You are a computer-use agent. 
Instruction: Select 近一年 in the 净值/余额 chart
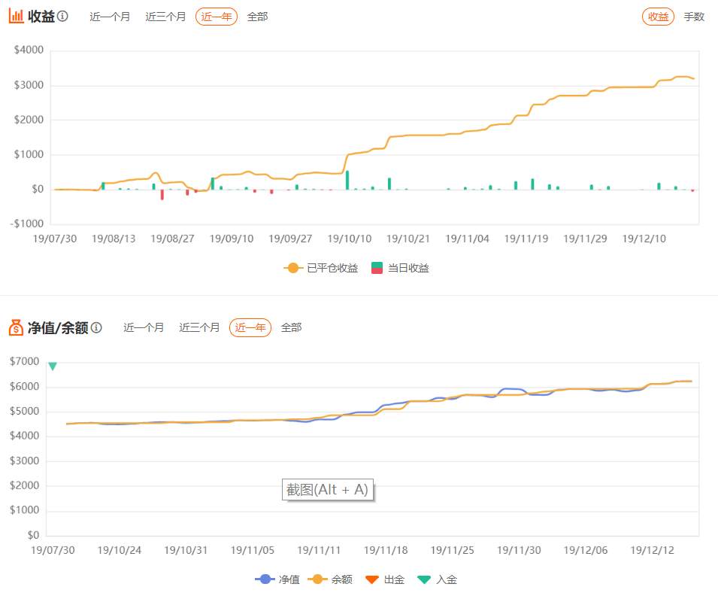click(x=250, y=327)
